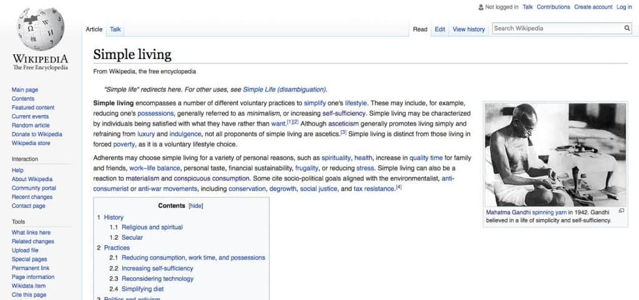Image resolution: width=639 pixels, height=300 pixels.
Task: Open citation reference [3]
Action: pyautogui.click(x=343, y=132)
